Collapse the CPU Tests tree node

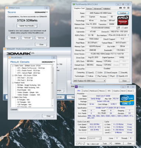pos(13,75)
